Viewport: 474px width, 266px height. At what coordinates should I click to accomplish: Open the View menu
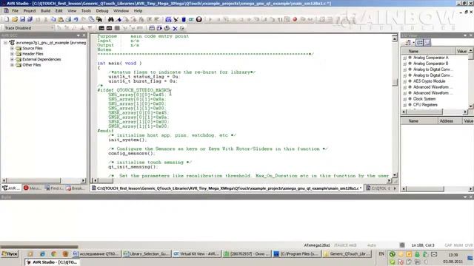[72, 11]
